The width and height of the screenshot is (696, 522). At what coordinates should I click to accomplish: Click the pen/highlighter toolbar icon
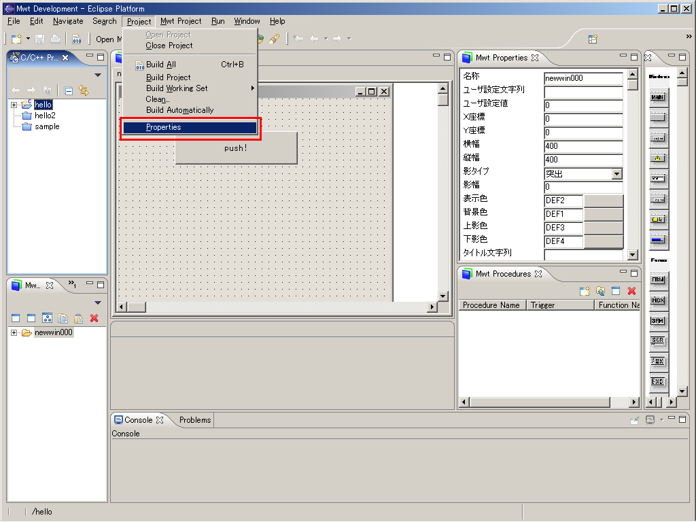pos(275,39)
